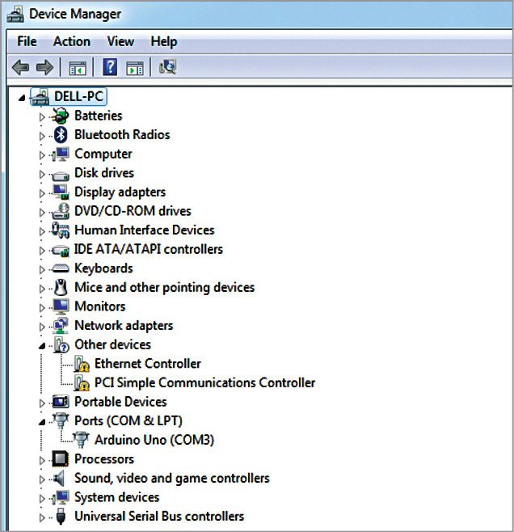Select PCI Simple Communications Controller entry
Screen dimensions: 514x532
pyautogui.click(x=204, y=383)
